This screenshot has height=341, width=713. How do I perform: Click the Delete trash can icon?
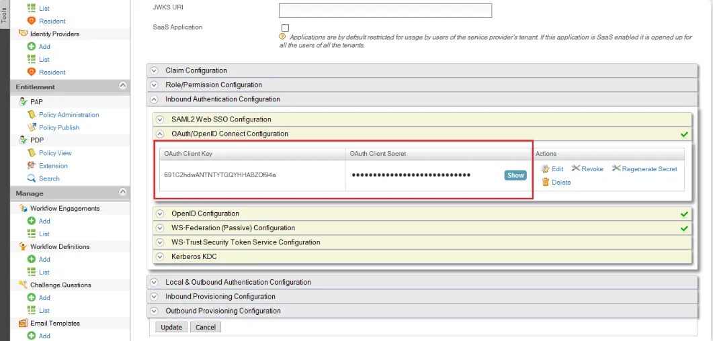(546, 182)
